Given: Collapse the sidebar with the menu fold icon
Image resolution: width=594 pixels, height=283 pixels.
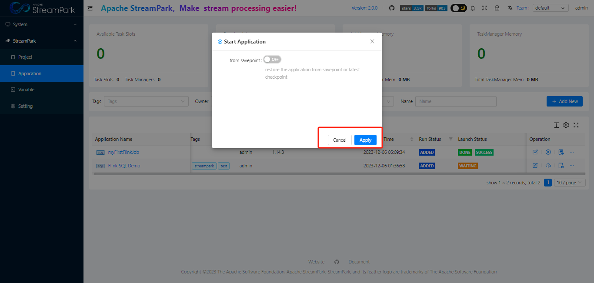Looking at the screenshot, I should [x=90, y=8].
